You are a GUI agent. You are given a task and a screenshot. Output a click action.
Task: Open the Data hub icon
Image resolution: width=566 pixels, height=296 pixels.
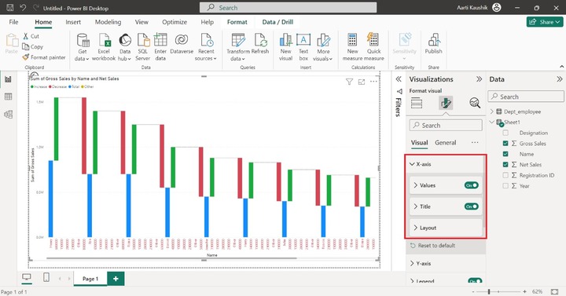[125, 47]
